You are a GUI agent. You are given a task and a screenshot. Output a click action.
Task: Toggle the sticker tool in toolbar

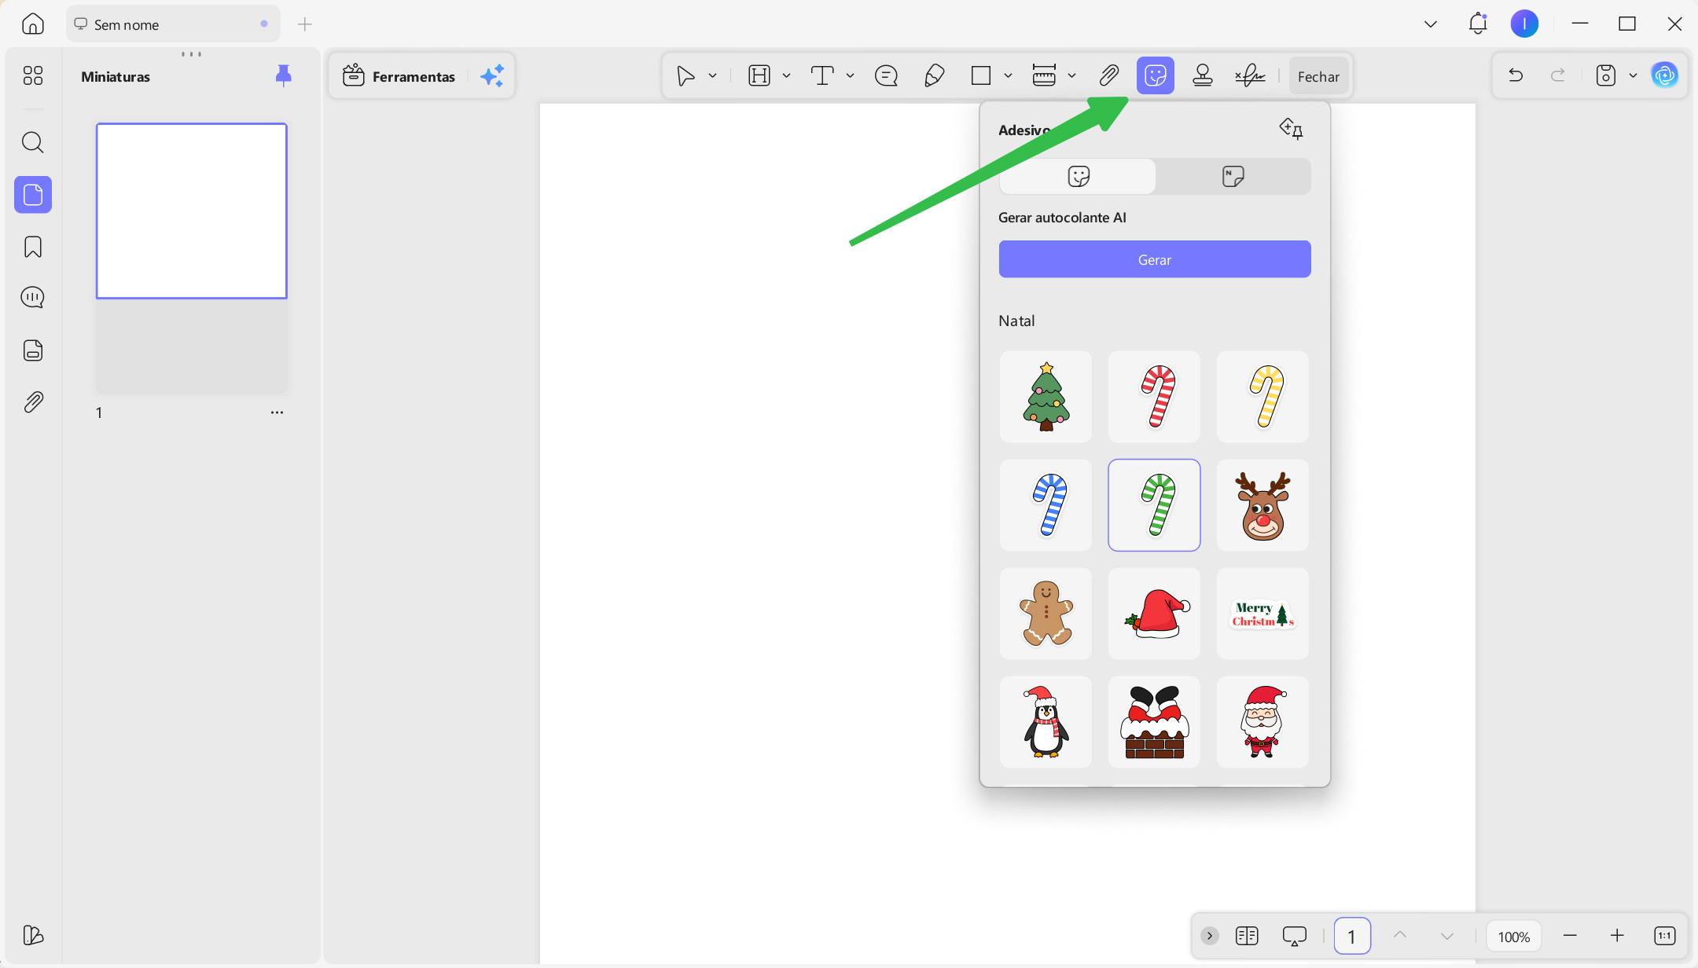[x=1156, y=75]
